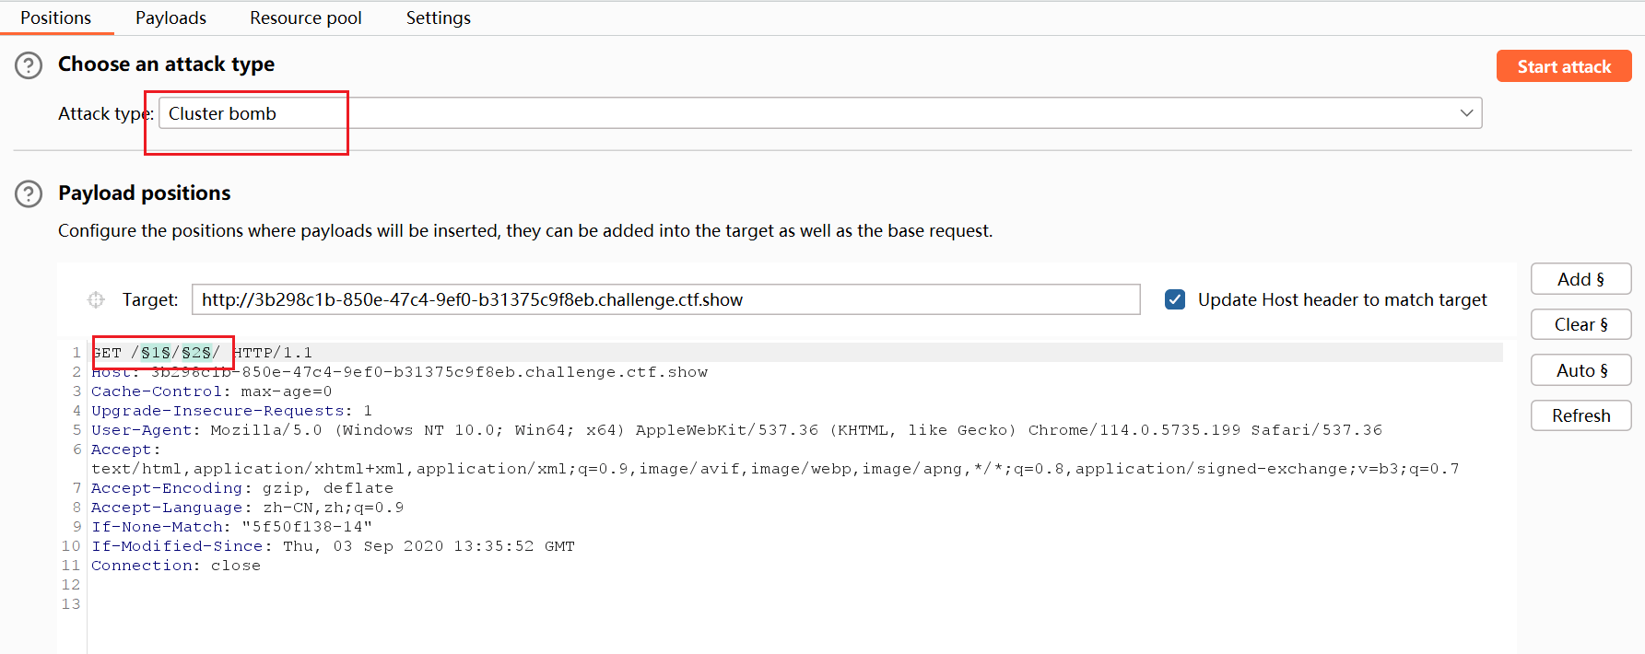
Task: Click the §2§ payload position marker
Action: [196, 353]
